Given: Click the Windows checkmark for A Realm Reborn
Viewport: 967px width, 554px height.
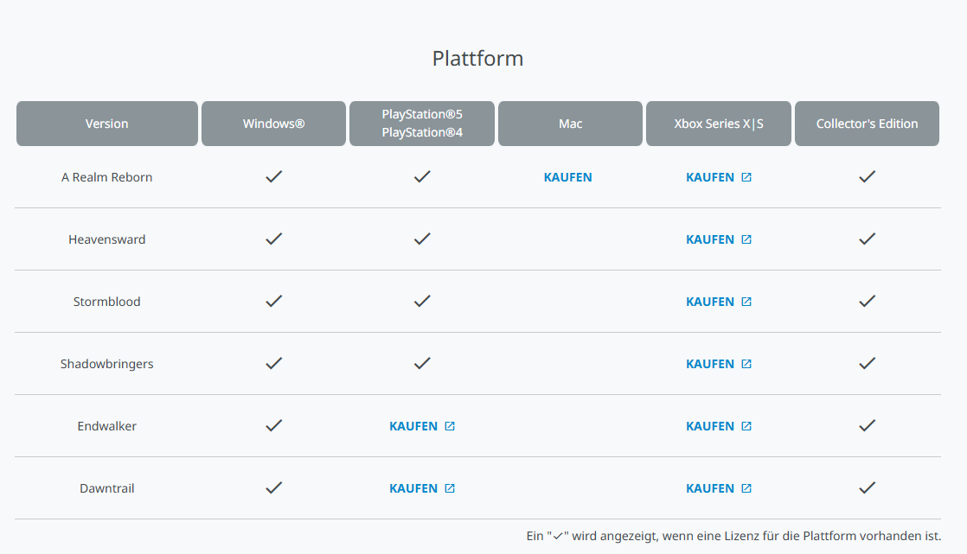Looking at the screenshot, I should [274, 177].
